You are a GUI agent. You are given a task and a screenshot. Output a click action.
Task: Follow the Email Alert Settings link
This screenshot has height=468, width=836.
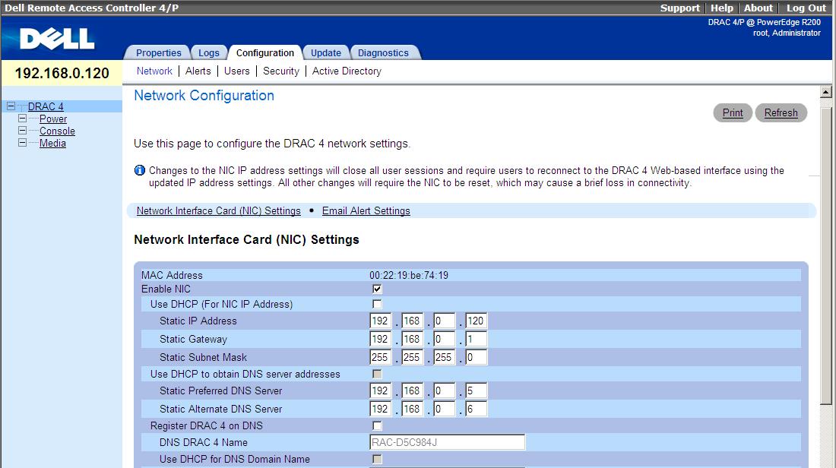click(366, 210)
